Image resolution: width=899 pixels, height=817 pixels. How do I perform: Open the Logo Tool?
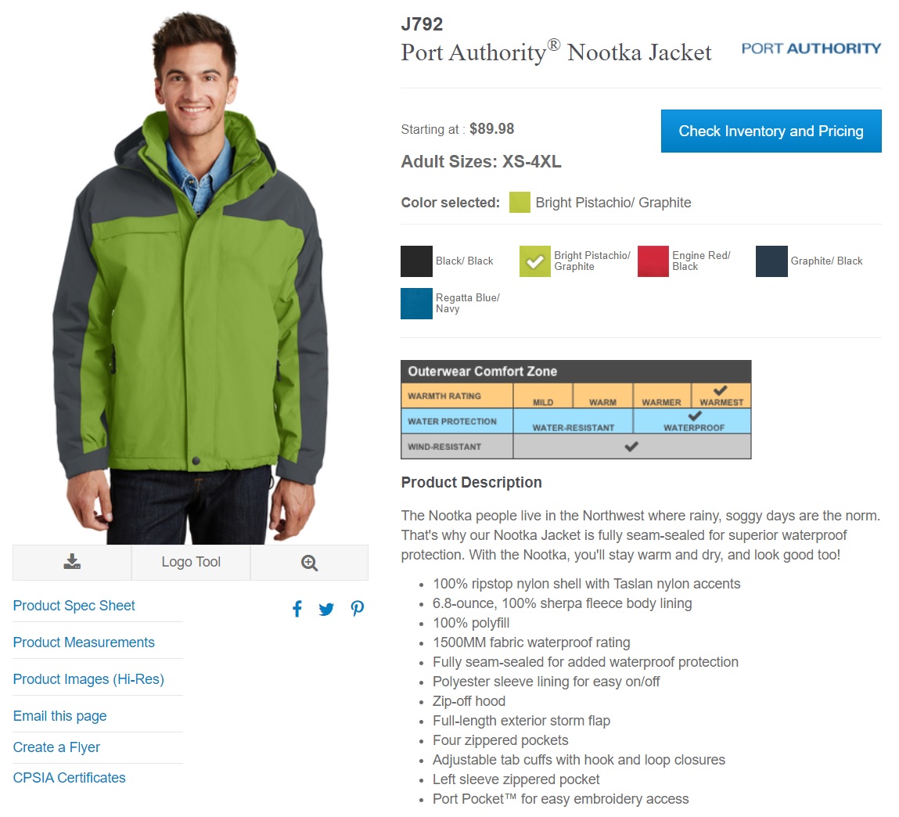[x=191, y=562]
